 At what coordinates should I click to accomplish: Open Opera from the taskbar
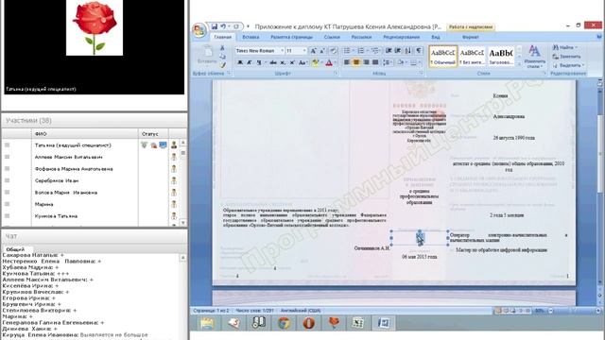point(309,323)
